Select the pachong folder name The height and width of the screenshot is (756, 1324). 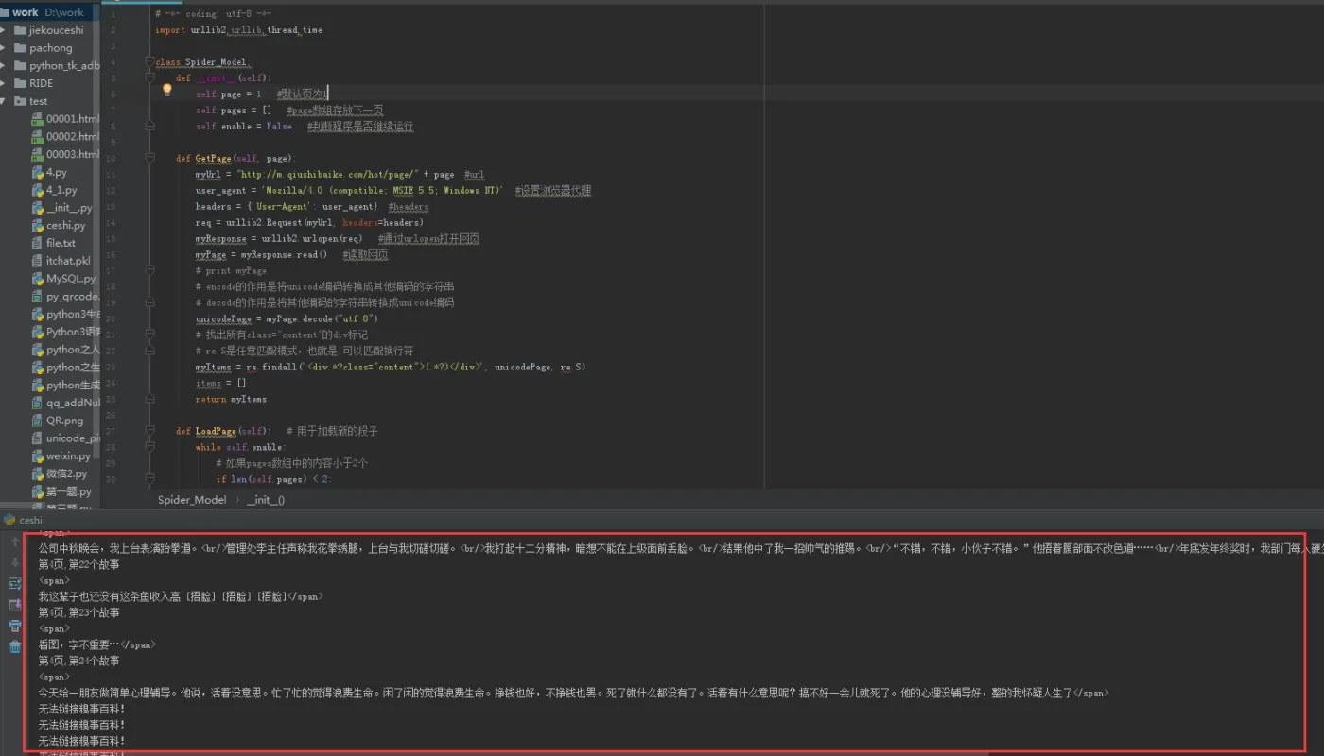pyautogui.click(x=50, y=48)
